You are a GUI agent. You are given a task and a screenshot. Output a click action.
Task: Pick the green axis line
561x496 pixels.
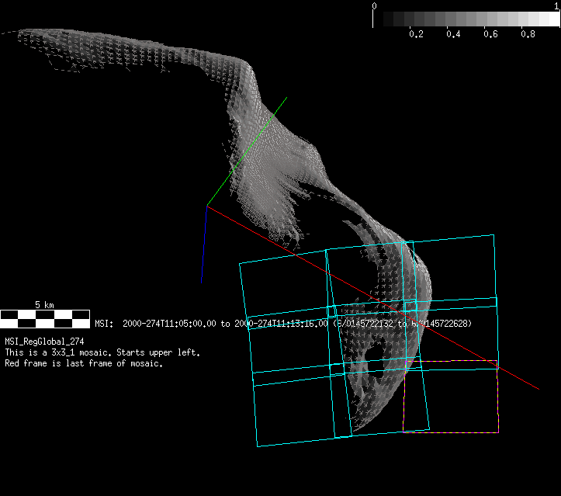(x=248, y=150)
